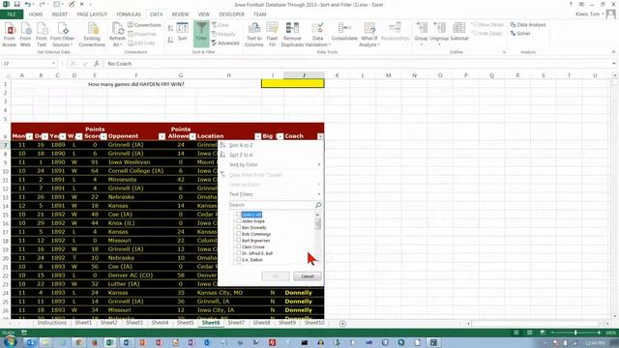The height and width of the screenshot is (348, 619).
Task: Click the ribbon Sort Z to A icon
Action: click(170, 40)
